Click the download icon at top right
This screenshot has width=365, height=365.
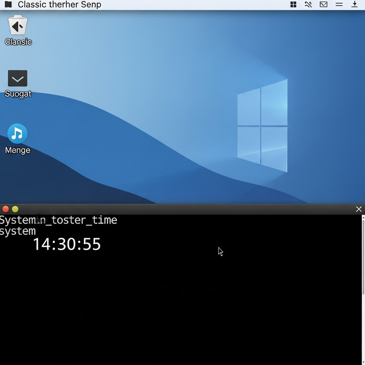click(x=355, y=5)
